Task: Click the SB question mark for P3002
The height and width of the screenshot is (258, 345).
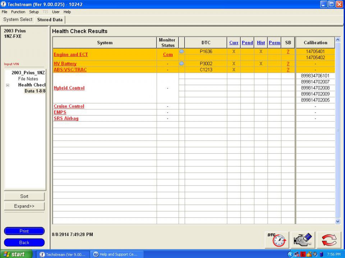Action: point(288,64)
